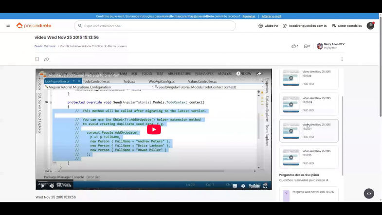This screenshot has width=382, height=215.
Task: Open YouTube player settings gear
Action: click(x=243, y=186)
